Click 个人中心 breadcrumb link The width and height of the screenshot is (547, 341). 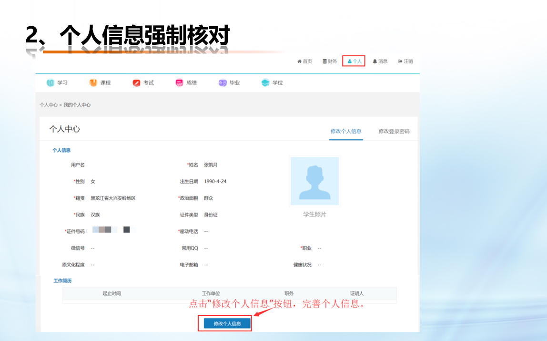pyautogui.click(x=49, y=105)
